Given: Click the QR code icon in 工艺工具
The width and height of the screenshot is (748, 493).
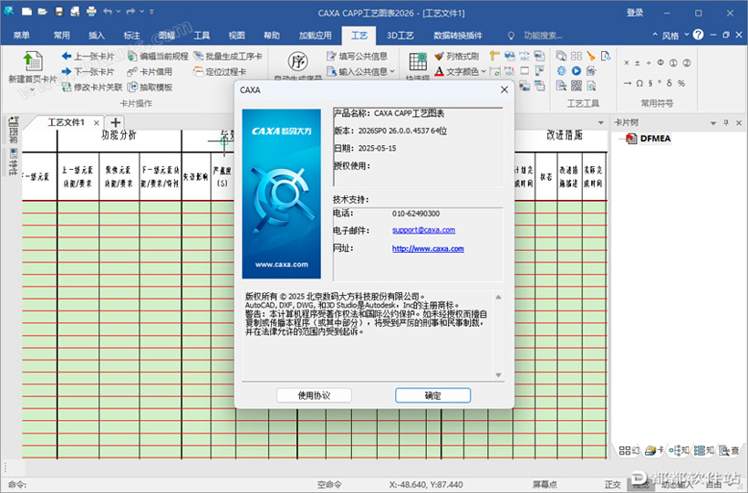Looking at the screenshot, I should click(x=577, y=86).
